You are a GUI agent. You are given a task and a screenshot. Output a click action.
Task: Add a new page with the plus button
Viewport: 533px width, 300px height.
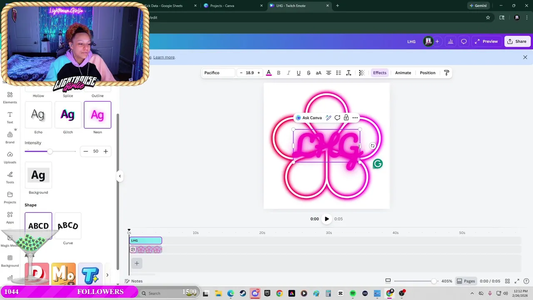[137, 263]
